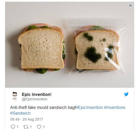The height and width of the screenshot is (131, 140).
Task: Click the plain sandwich in the photo
Action: click(x=41, y=48)
